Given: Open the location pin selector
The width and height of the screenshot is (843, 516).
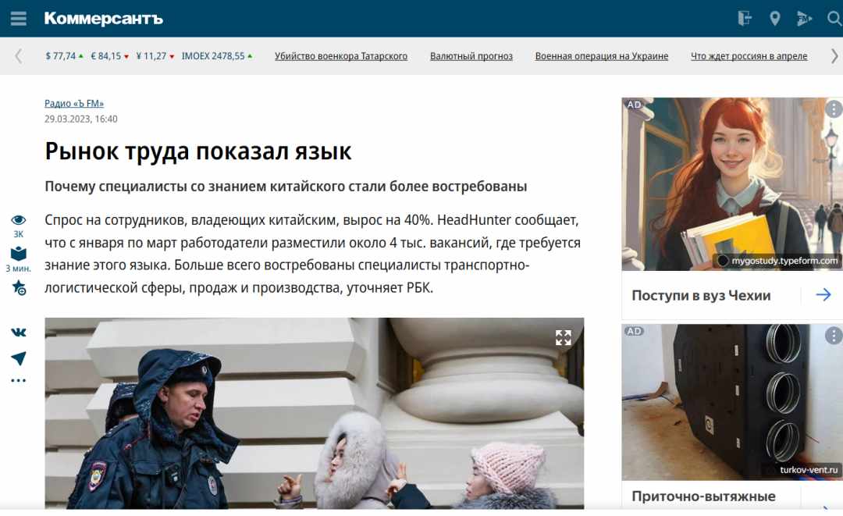Looking at the screenshot, I should [775, 19].
